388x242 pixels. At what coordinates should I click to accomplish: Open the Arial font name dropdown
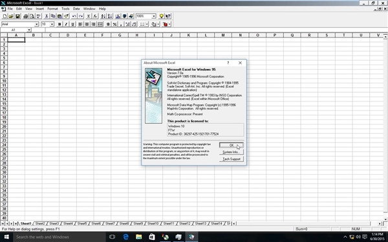tap(36, 25)
